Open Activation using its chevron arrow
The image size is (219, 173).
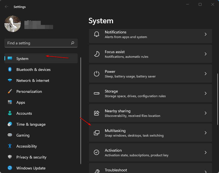tap(206, 152)
